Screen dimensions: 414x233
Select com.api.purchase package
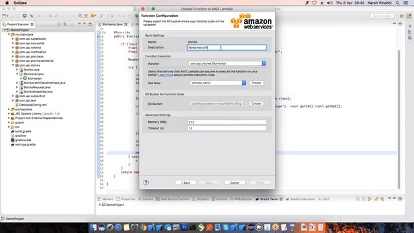click(31, 56)
